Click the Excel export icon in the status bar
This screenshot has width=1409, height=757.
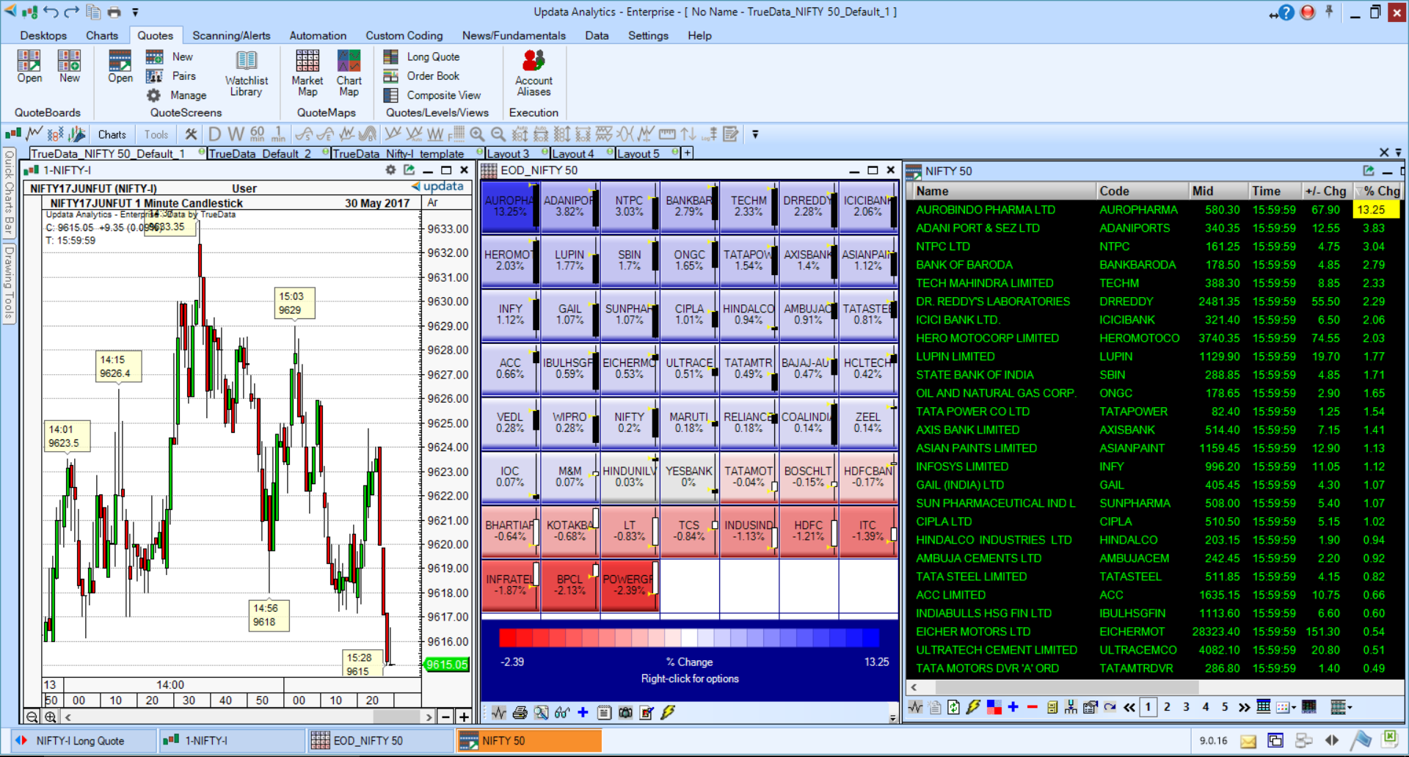click(1390, 739)
